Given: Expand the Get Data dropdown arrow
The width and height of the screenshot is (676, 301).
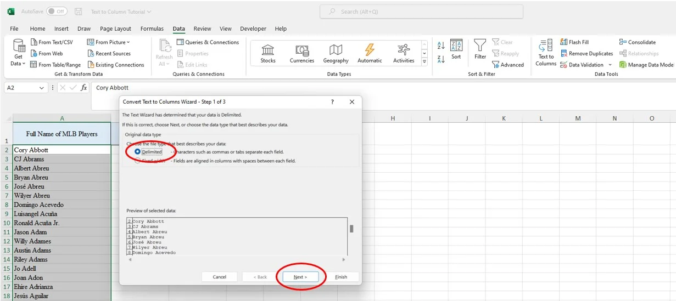Looking at the screenshot, I should pos(24,64).
